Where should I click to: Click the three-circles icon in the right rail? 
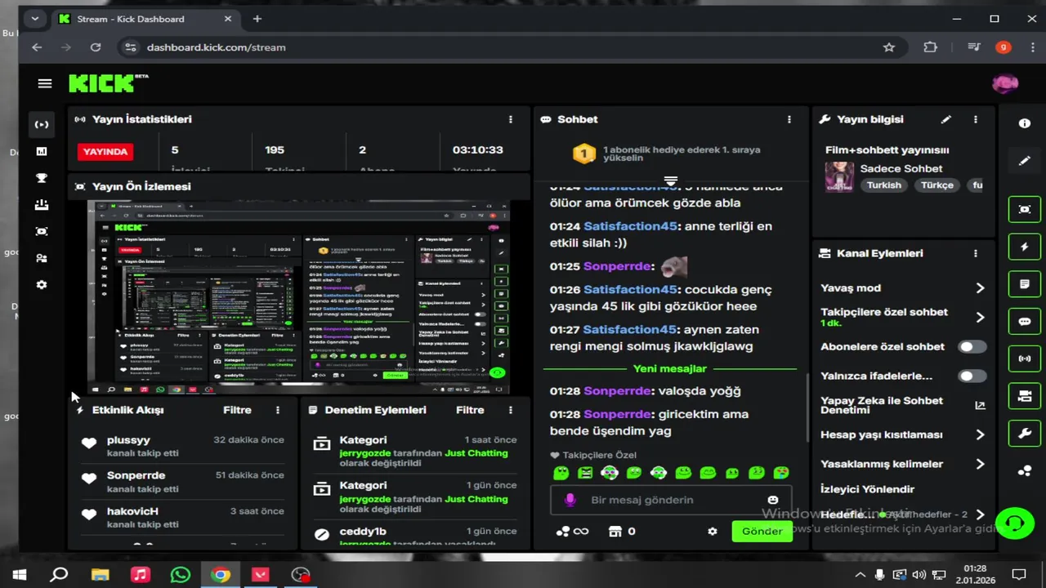pos(1025,471)
